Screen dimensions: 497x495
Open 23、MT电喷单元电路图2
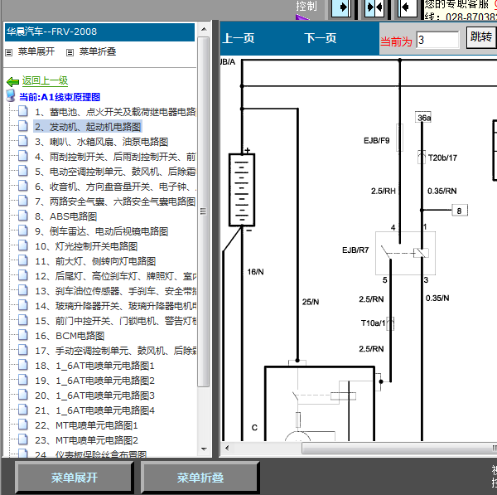pyautogui.click(x=86, y=439)
